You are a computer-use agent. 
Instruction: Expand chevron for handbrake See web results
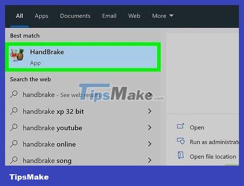tap(149, 95)
